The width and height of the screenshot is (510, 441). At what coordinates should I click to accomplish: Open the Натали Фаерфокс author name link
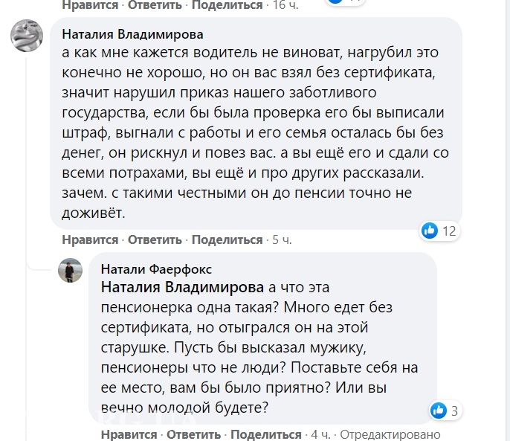156,268
